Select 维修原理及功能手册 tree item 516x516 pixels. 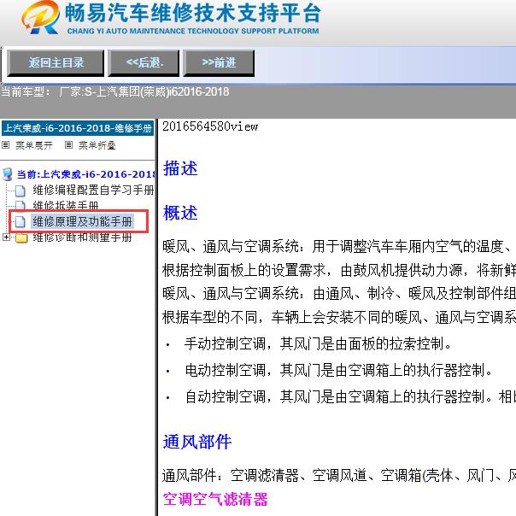82,221
